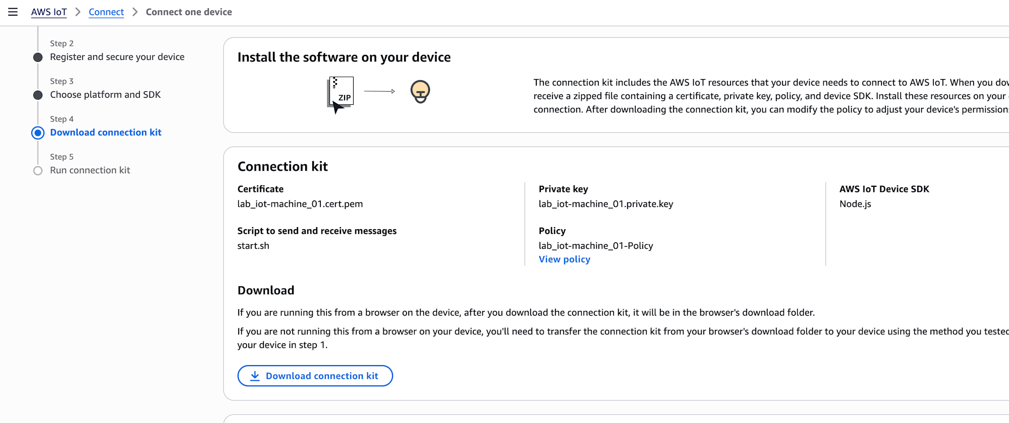Select Connect one device breadcrumb text
The width and height of the screenshot is (1009, 423).
tap(189, 12)
